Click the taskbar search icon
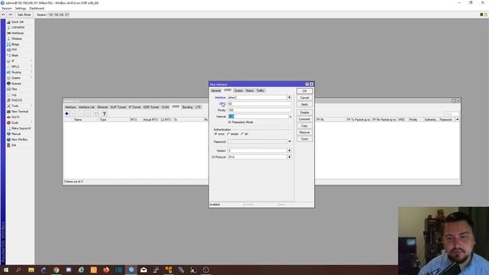This screenshot has width=489, height=275. click(x=18, y=270)
